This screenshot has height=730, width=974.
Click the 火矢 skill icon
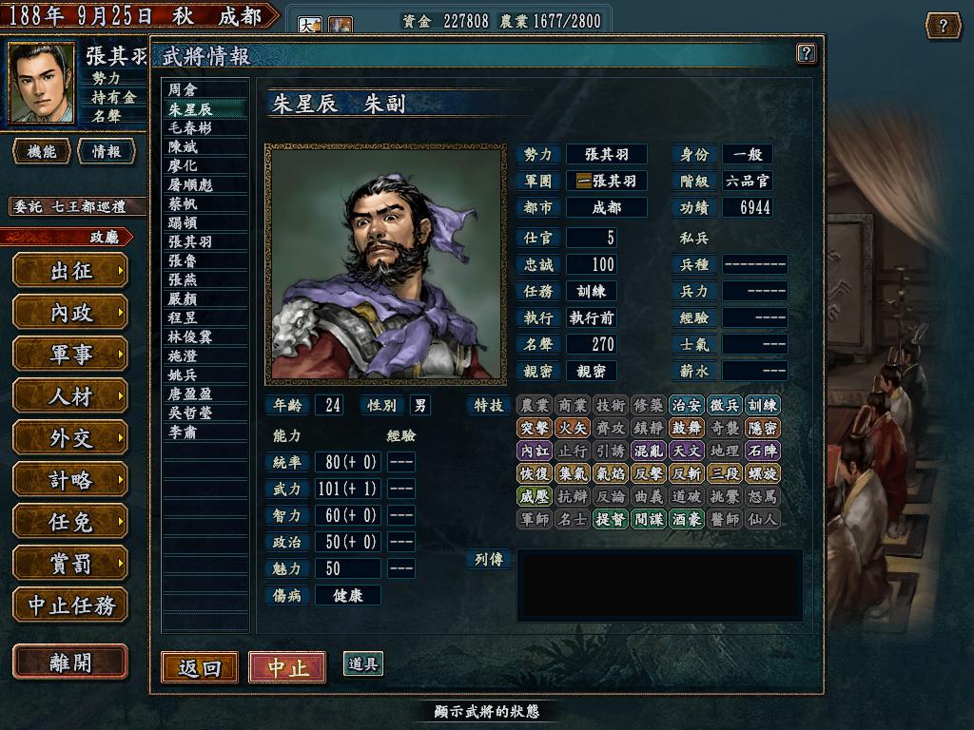pos(572,429)
